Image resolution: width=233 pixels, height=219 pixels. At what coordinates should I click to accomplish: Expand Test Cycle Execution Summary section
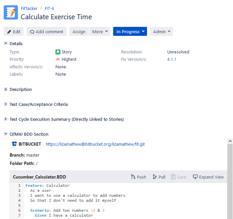pyautogui.click(x=6, y=119)
